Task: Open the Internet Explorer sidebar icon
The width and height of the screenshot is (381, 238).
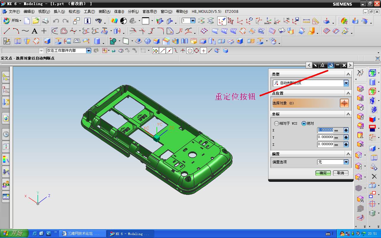Action: click(x=6, y=118)
